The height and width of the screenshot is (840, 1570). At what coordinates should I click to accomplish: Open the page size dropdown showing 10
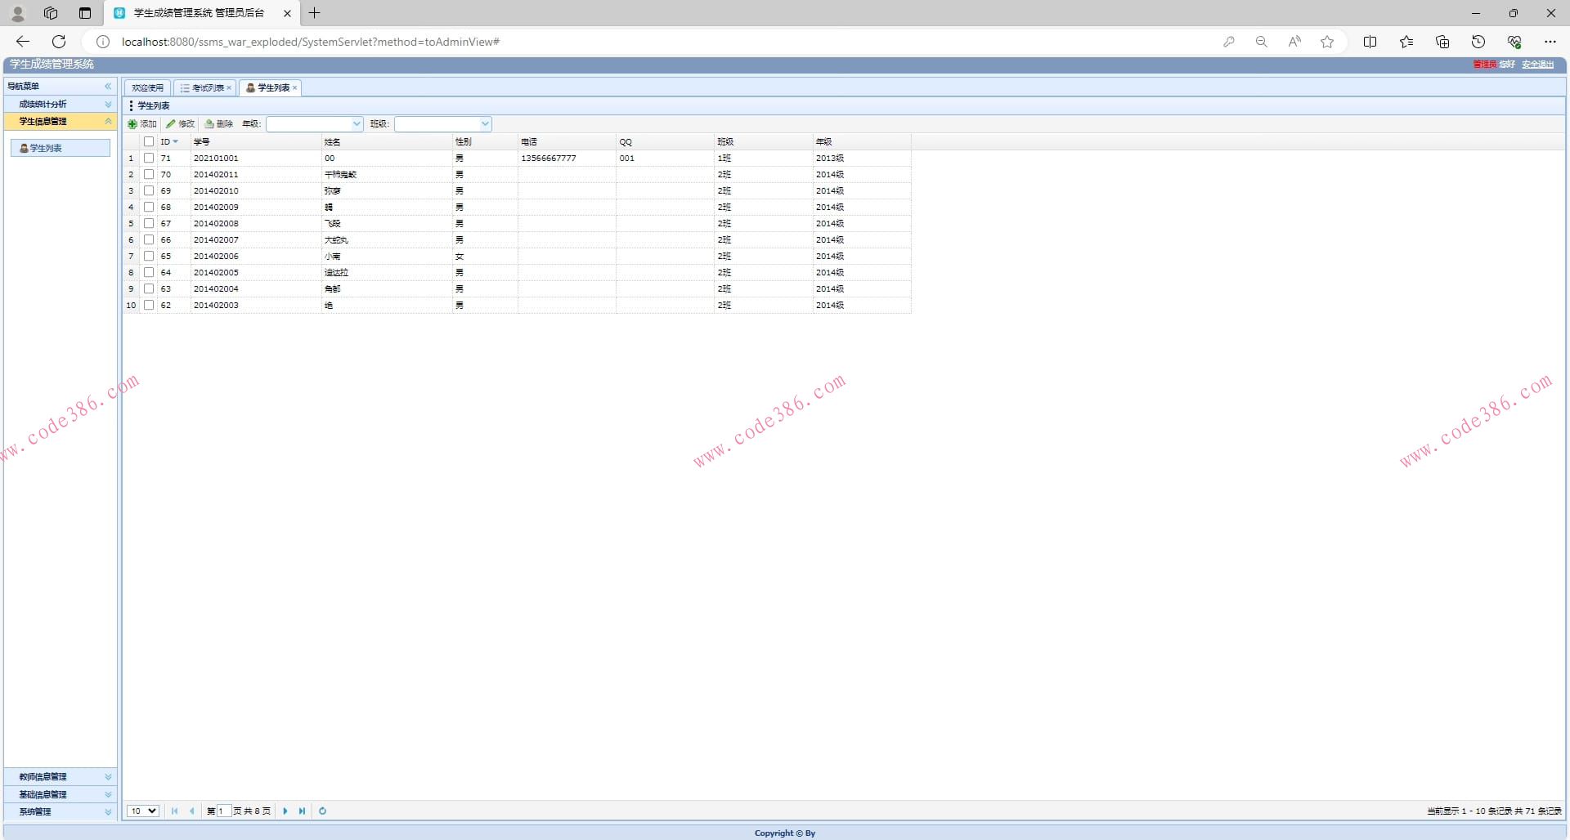coord(143,811)
